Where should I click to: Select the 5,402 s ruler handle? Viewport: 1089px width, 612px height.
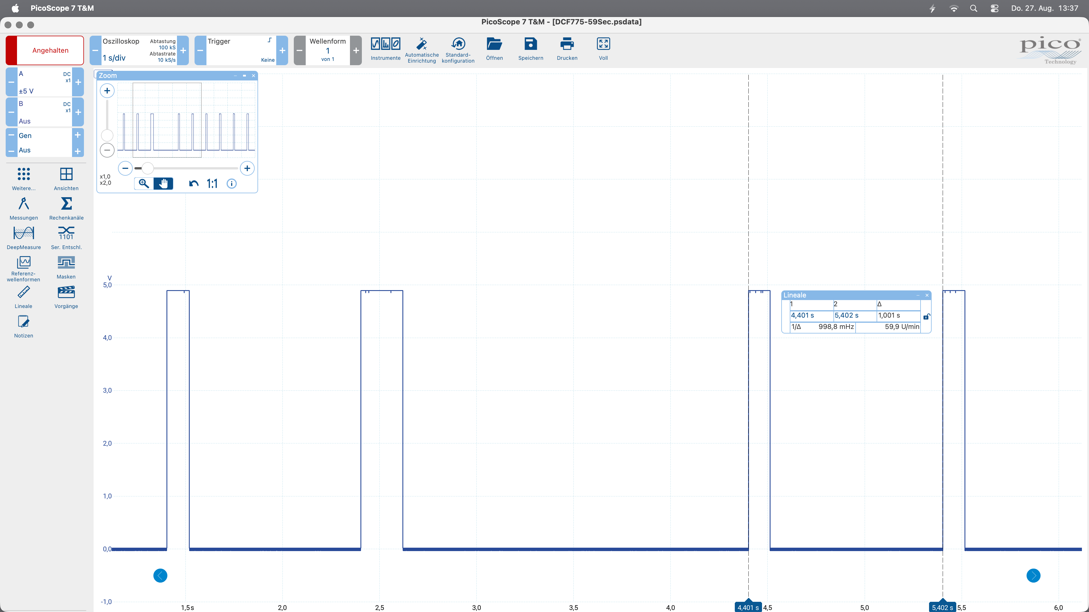(942, 607)
